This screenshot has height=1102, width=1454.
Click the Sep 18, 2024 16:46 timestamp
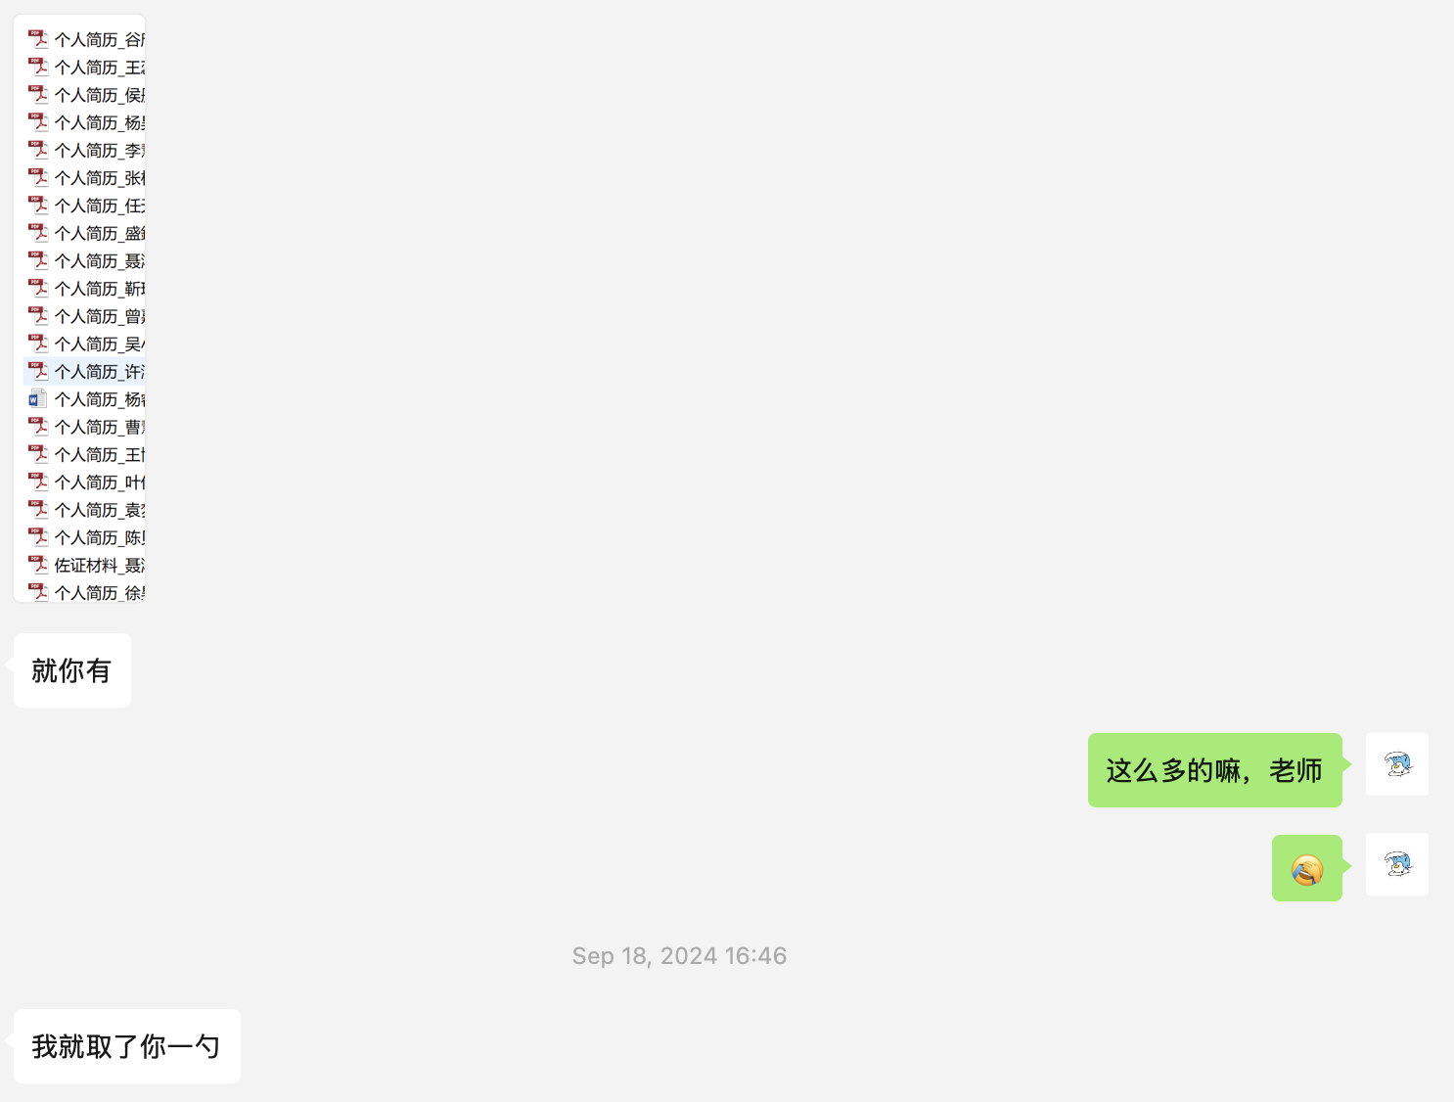679,956
